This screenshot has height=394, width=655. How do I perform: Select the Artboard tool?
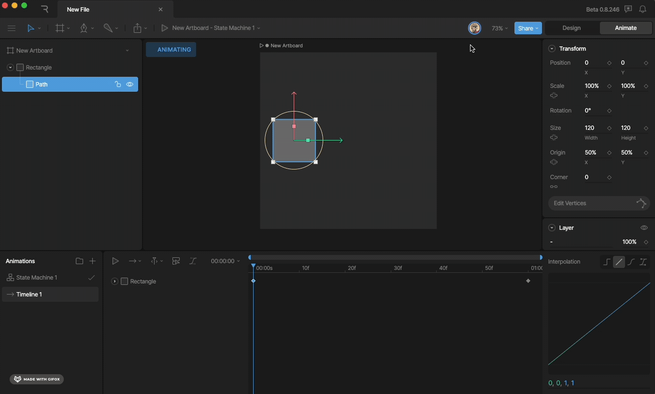point(60,28)
